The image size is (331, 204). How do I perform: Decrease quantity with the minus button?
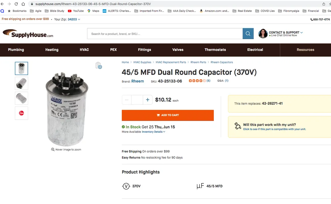127,100
